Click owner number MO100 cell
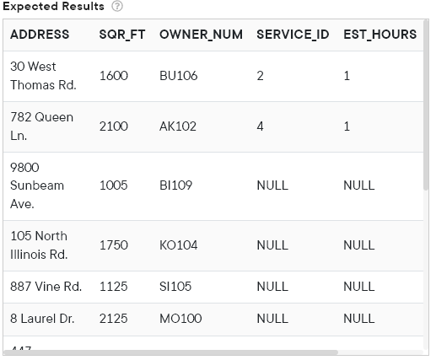Image resolution: width=436 pixels, height=360 pixels. tap(180, 319)
